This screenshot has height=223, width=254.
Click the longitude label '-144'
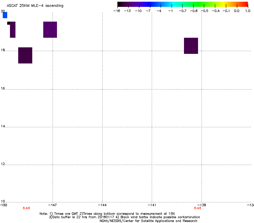pos(102,205)
